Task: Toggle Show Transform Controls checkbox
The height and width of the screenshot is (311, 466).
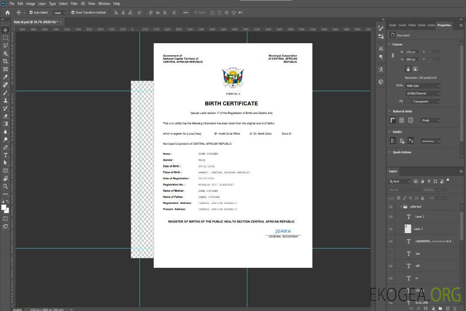Action: (x=73, y=13)
